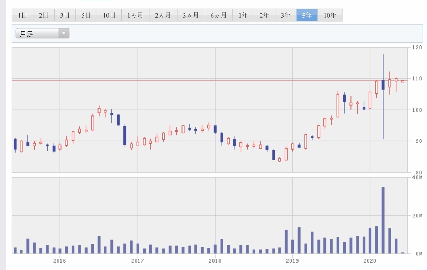
Task: Choose the 1年 range tab
Action: [243, 16]
